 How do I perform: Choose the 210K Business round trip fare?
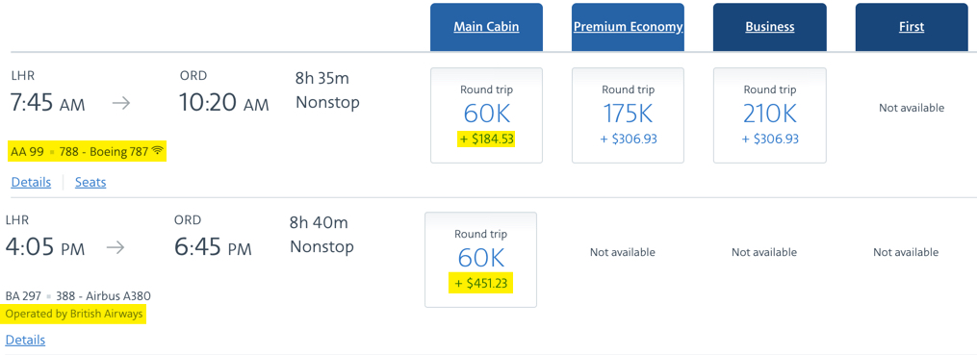769,115
